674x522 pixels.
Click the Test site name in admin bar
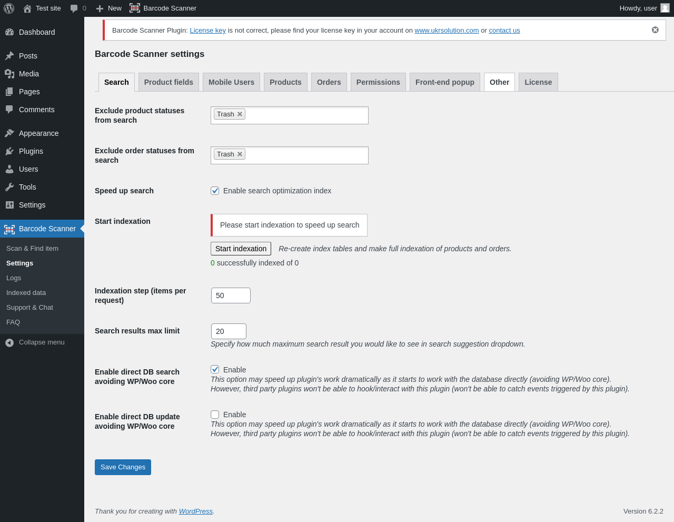tap(48, 8)
